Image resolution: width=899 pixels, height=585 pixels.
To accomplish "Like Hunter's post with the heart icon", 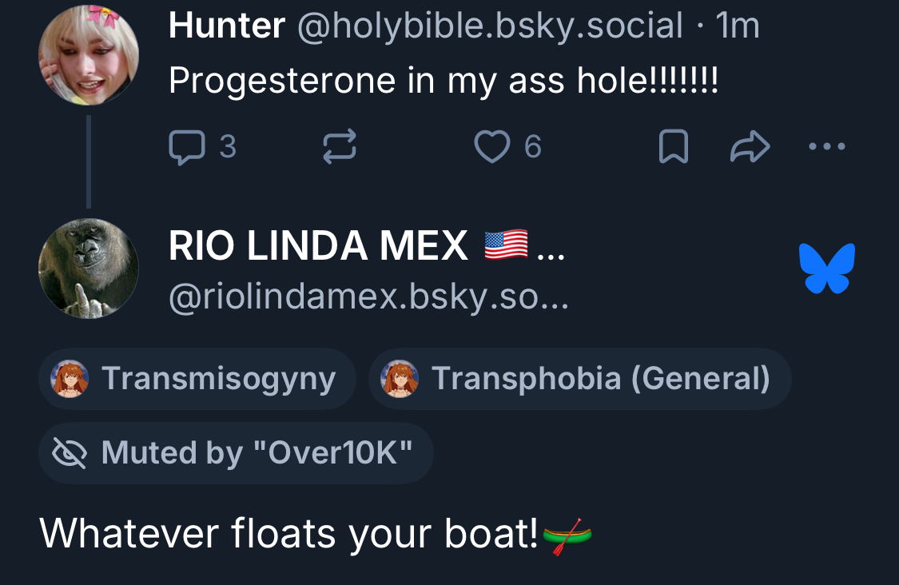I will coord(492,147).
